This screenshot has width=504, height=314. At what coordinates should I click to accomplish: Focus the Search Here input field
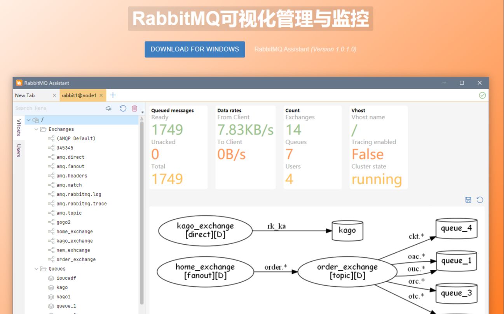58,109
